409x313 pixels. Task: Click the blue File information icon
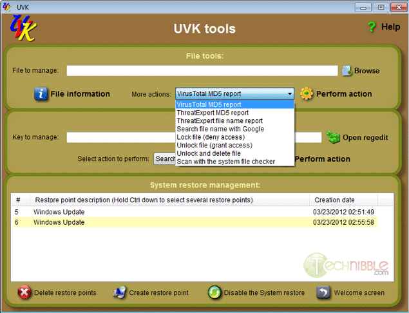click(x=41, y=94)
